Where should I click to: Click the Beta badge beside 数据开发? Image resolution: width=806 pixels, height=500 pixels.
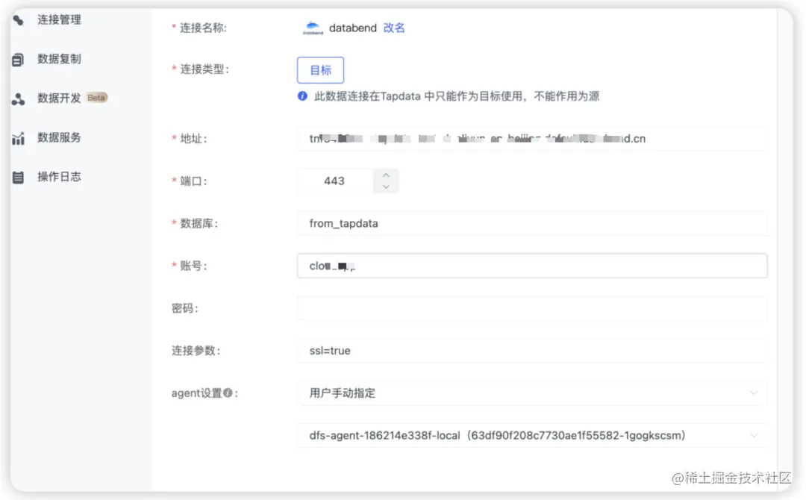click(96, 98)
